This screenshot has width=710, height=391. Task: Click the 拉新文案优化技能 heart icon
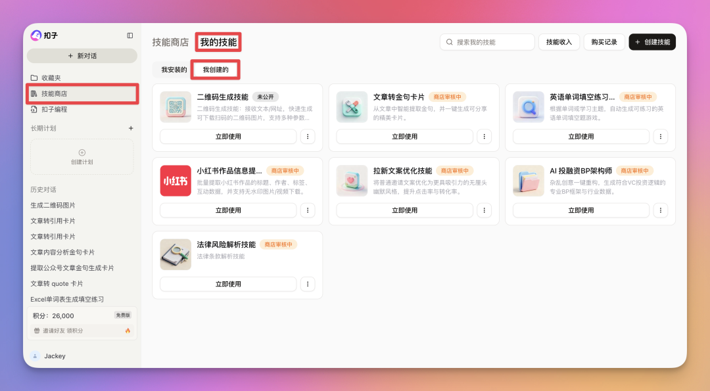(x=352, y=181)
